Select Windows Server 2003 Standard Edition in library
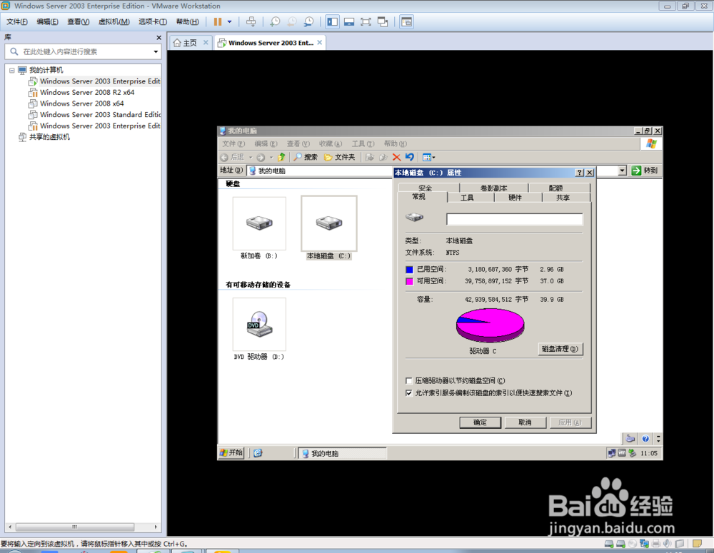 tap(94, 115)
